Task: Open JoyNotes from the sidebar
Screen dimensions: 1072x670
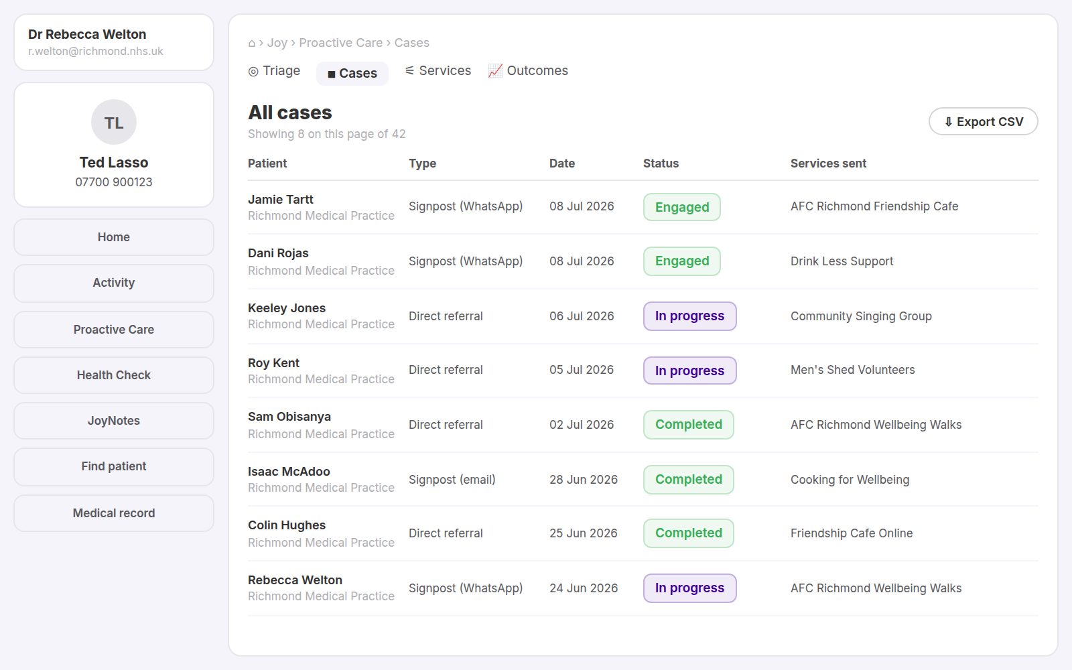Action: 114,421
